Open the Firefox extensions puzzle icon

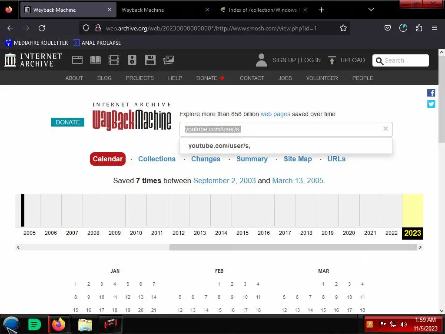coord(419,28)
